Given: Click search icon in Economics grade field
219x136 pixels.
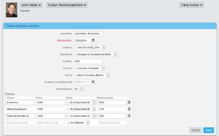Looking at the screenshot, I should point(69,103).
